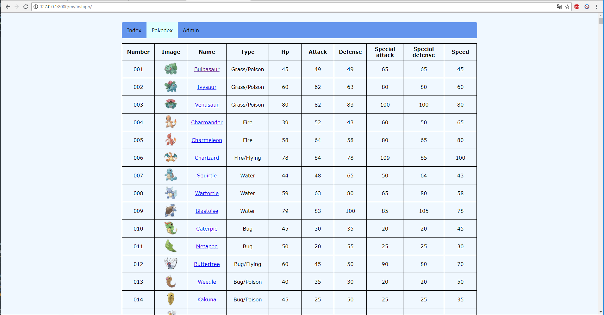Click the Bug/Flying type cell

point(247,264)
